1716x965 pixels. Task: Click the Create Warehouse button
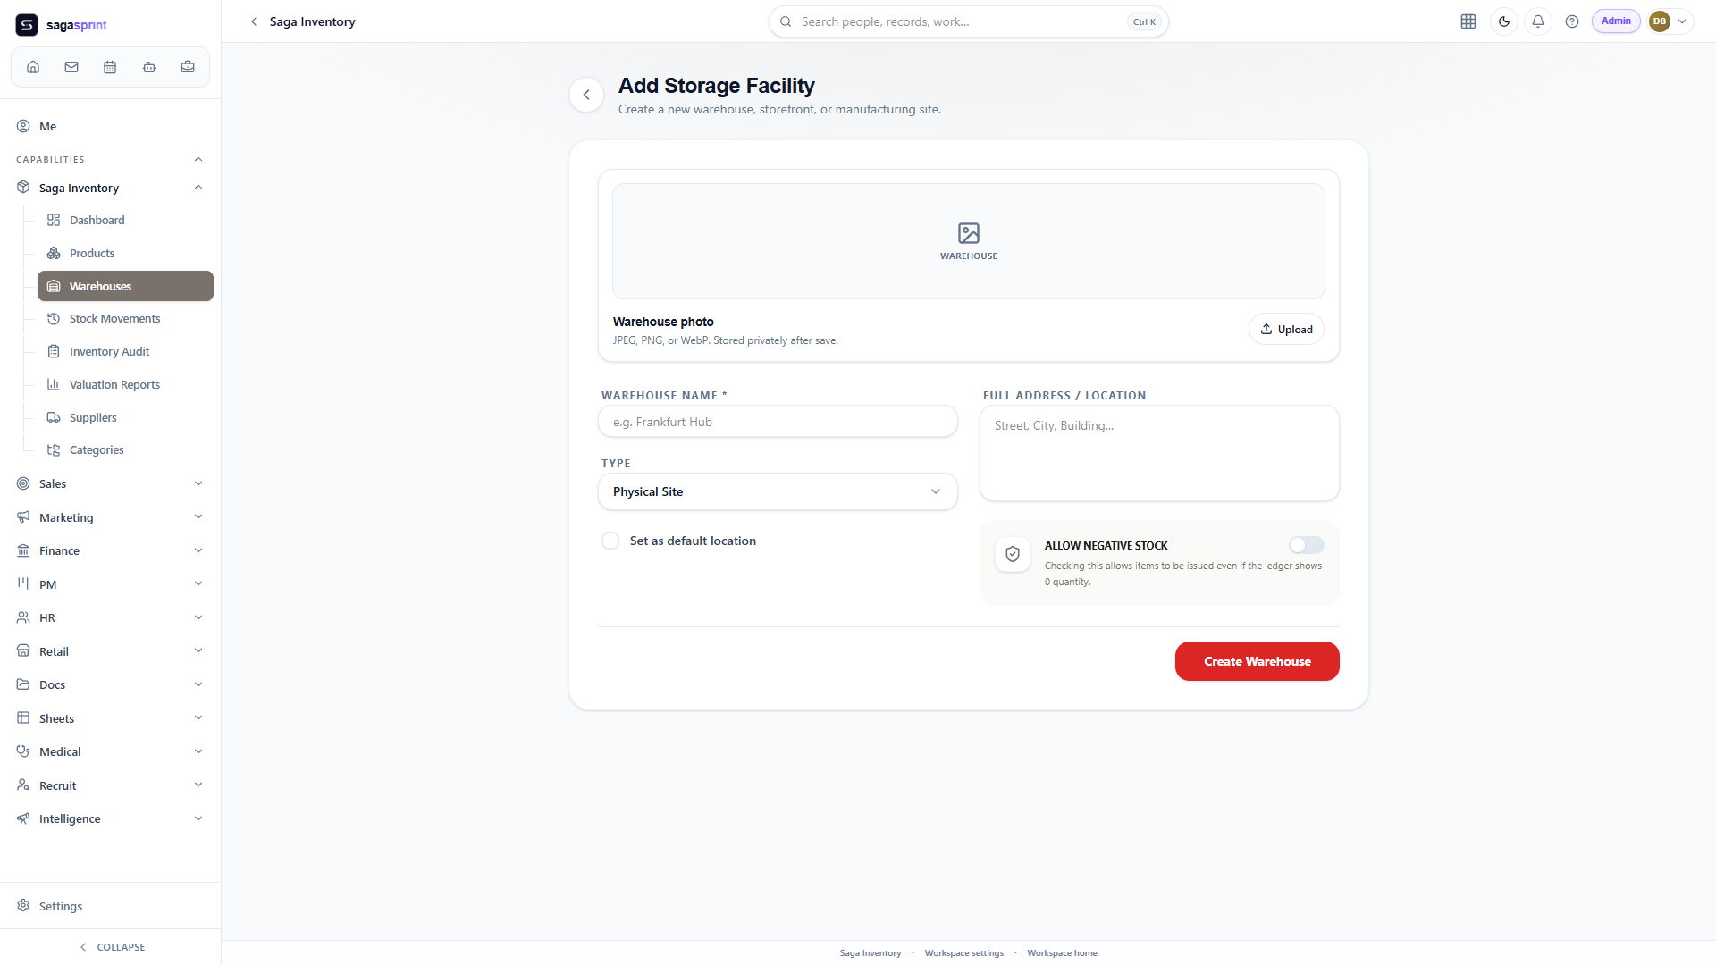pos(1257,661)
